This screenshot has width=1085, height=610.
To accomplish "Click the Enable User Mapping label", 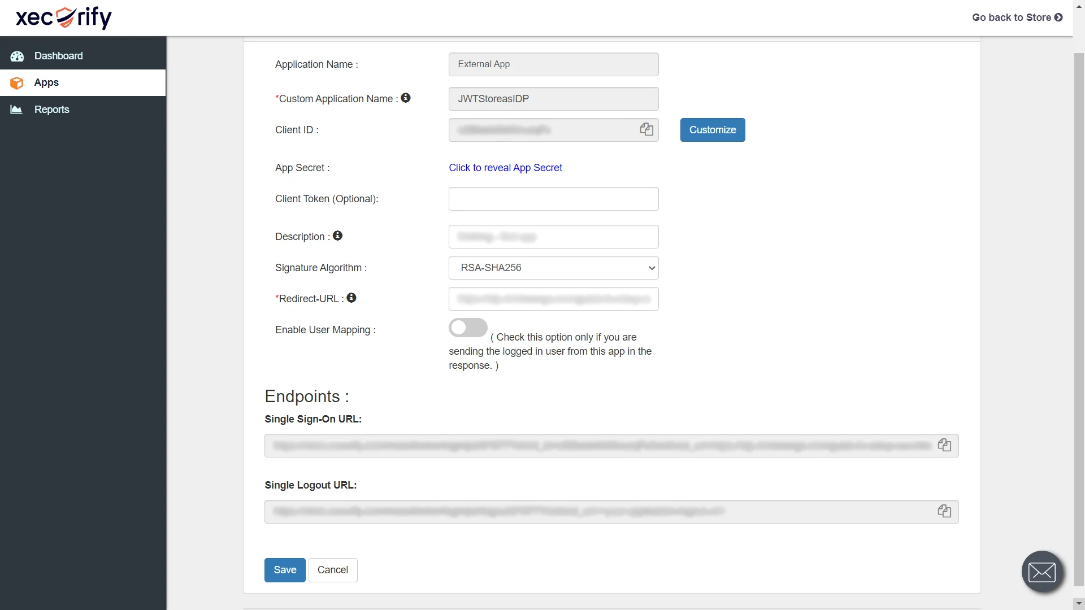I will click(x=325, y=330).
